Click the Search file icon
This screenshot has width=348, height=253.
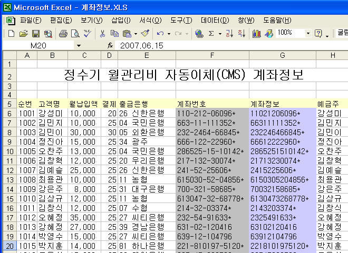48,34
